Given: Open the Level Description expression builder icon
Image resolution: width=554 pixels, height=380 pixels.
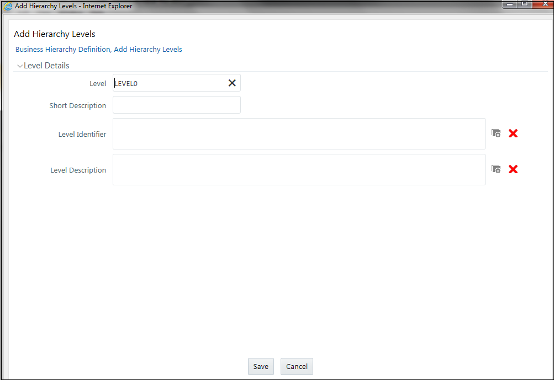Looking at the screenshot, I should (x=496, y=169).
